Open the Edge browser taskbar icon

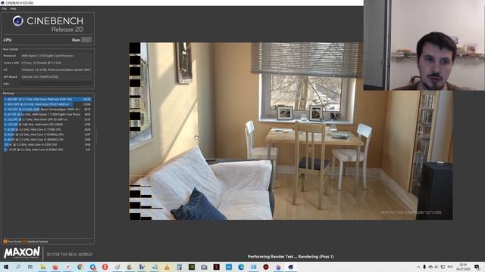point(241,267)
